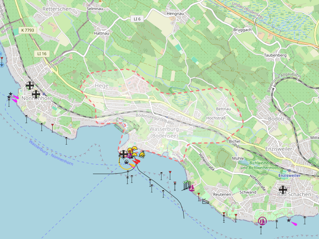Select the K 7793 road shield
The width and height of the screenshot is (319, 239).
coord(28,30)
